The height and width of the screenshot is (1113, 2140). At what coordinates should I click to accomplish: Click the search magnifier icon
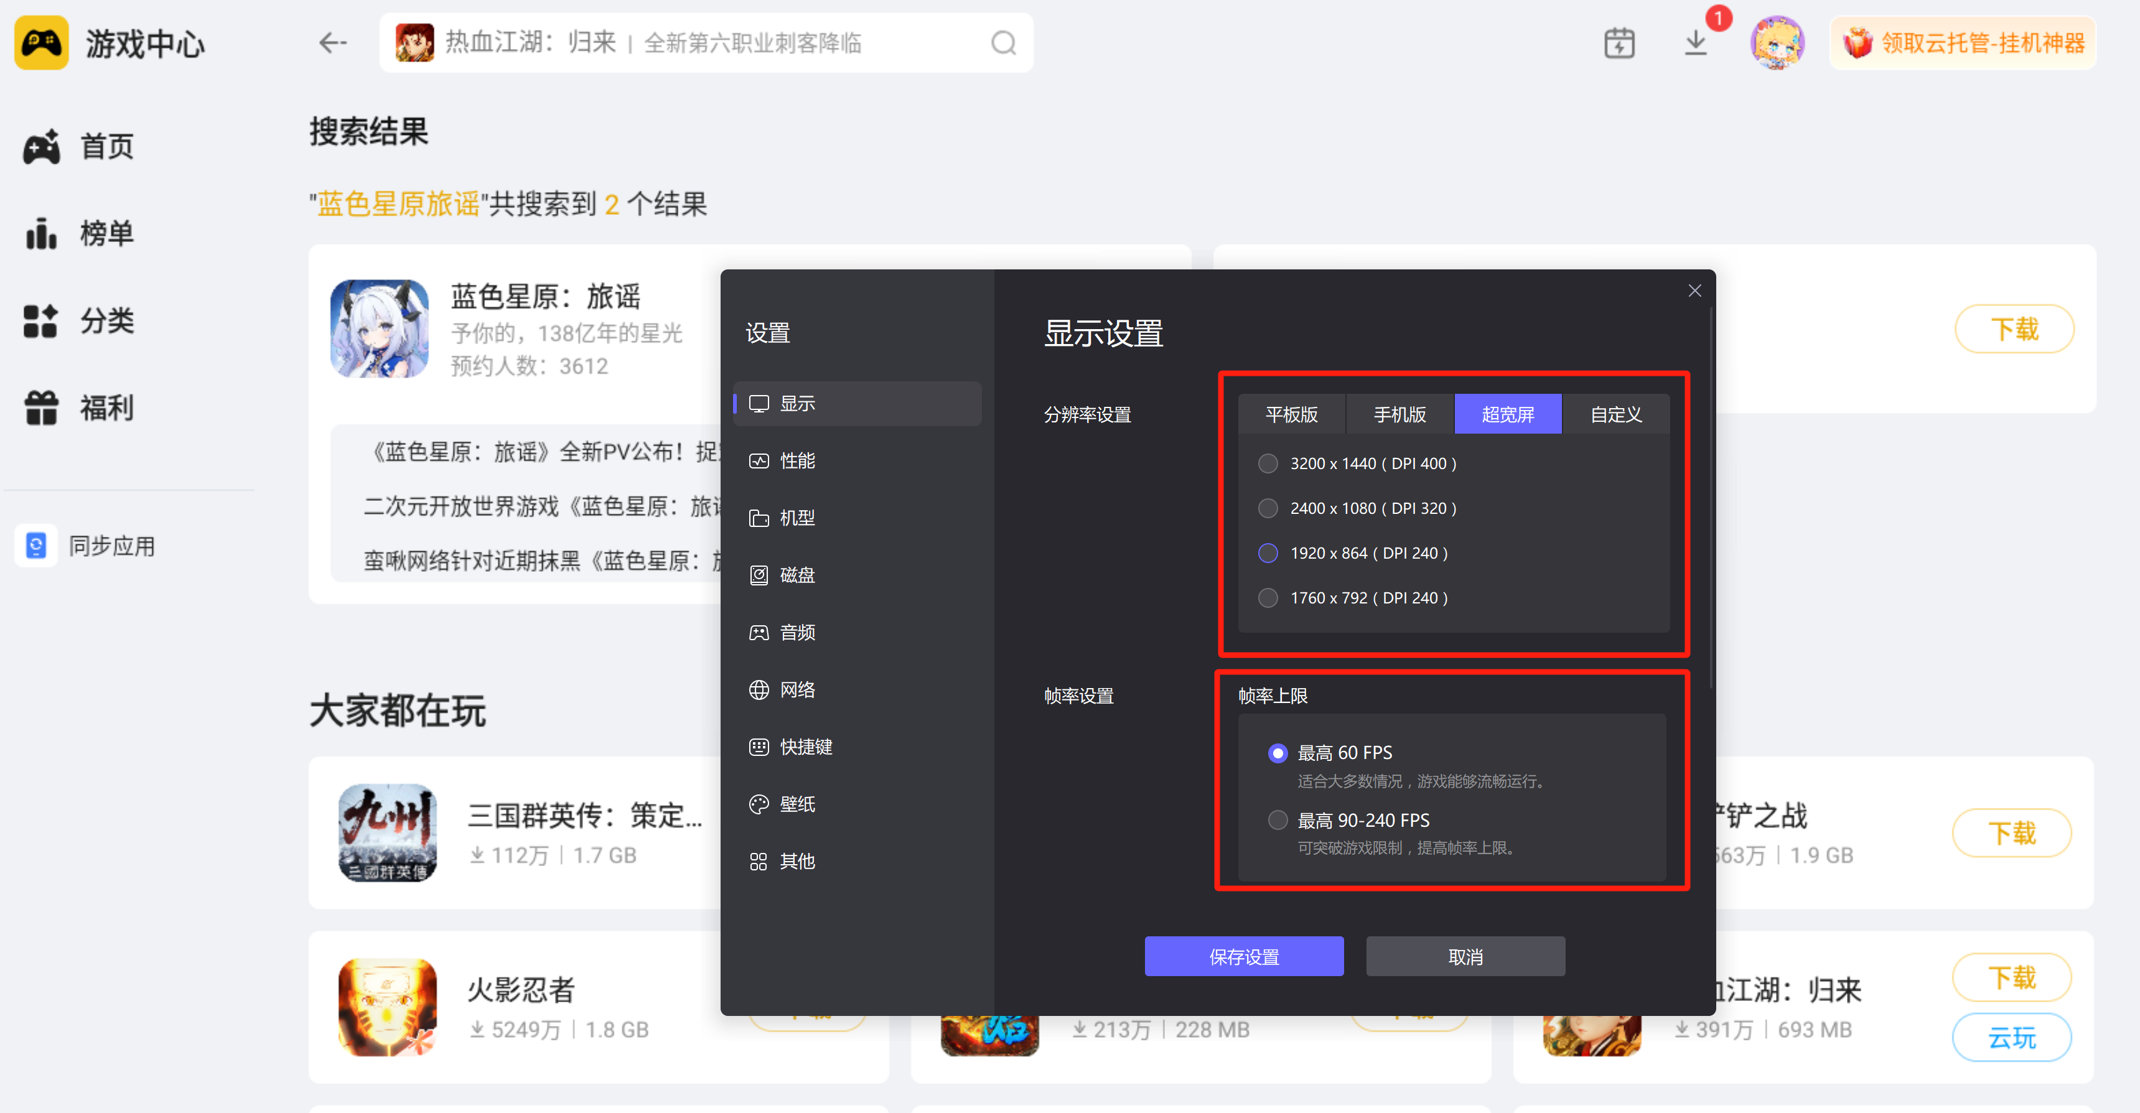1002,42
